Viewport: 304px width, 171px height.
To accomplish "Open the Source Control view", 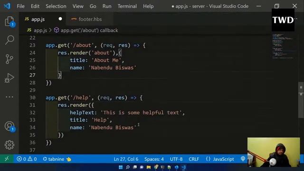I will pyautogui.click(x=9, y=59).
